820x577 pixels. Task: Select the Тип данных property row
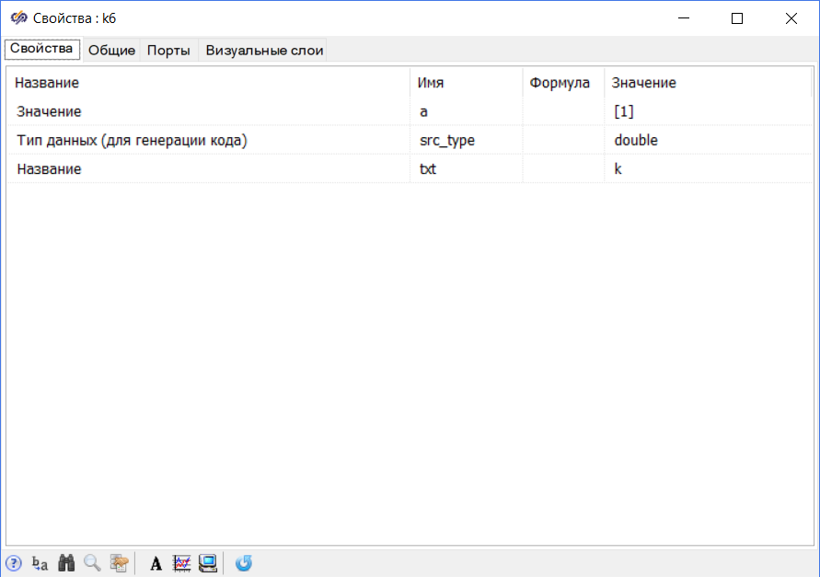click(133, 140)
